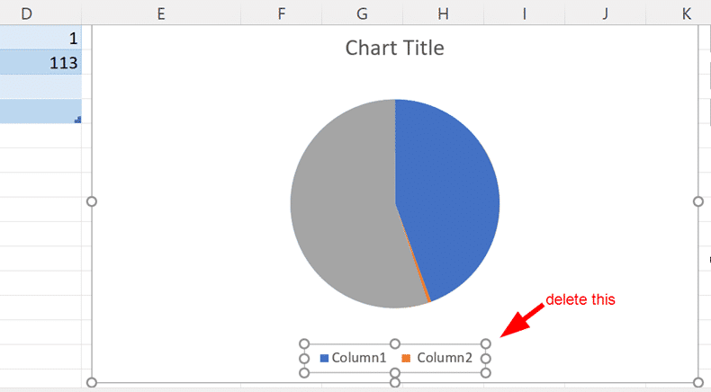Click the Column1 legend entry
This screenshot has width=711, height=392.
point(358,358)
